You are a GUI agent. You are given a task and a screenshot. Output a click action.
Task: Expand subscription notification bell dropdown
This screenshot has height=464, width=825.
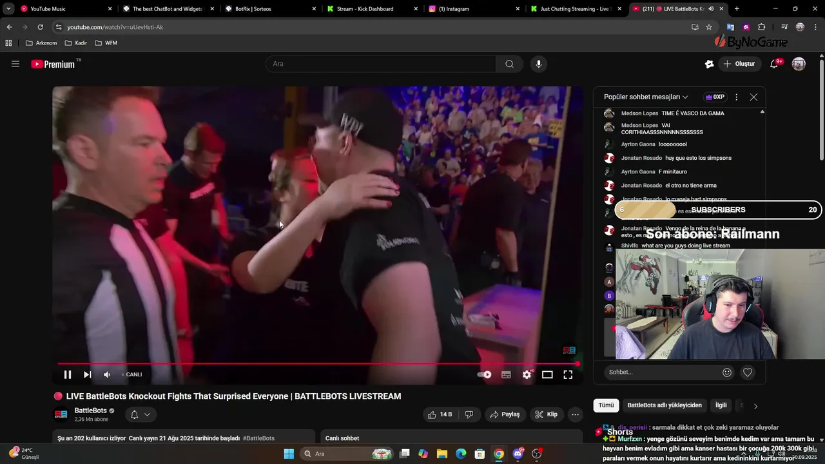tap(141, 414)
